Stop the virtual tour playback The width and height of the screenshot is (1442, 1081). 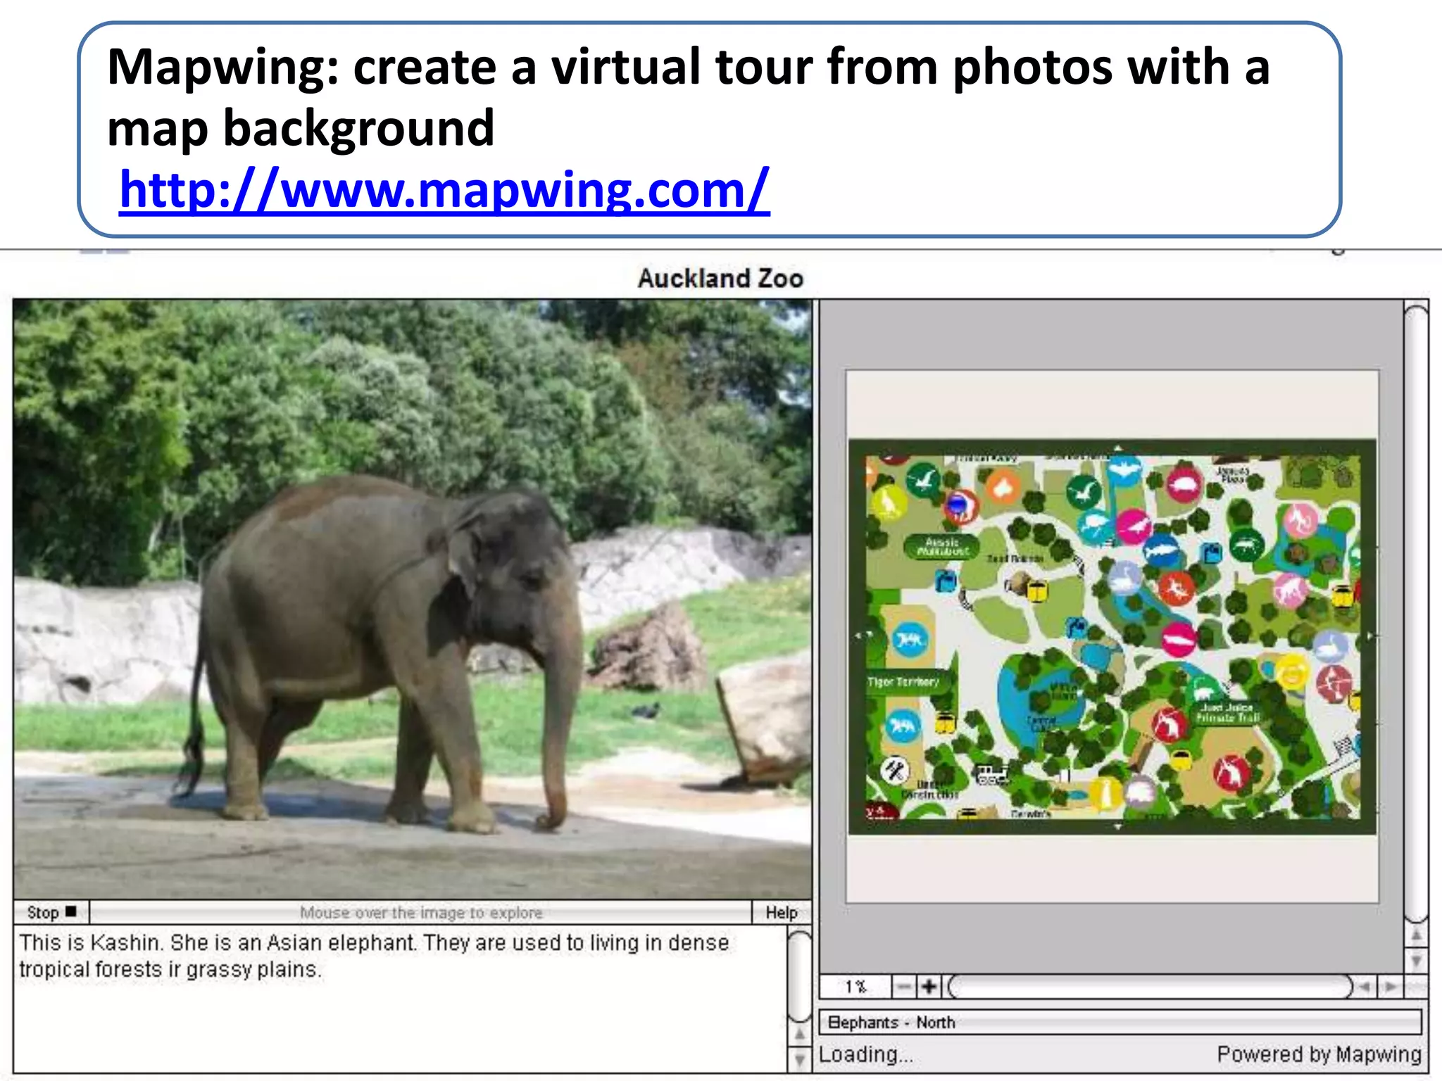pos(51,913)
